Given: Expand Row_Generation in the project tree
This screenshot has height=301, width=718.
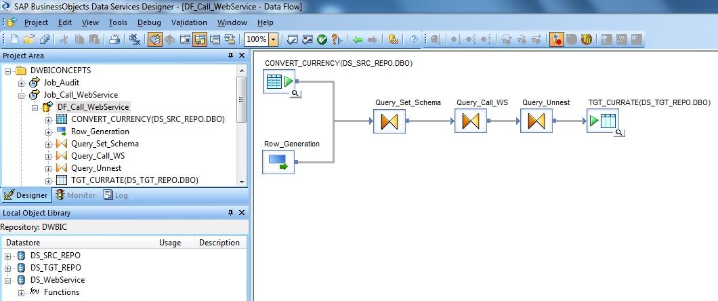Looking at the screenshot, I should [x=49, y=132].
